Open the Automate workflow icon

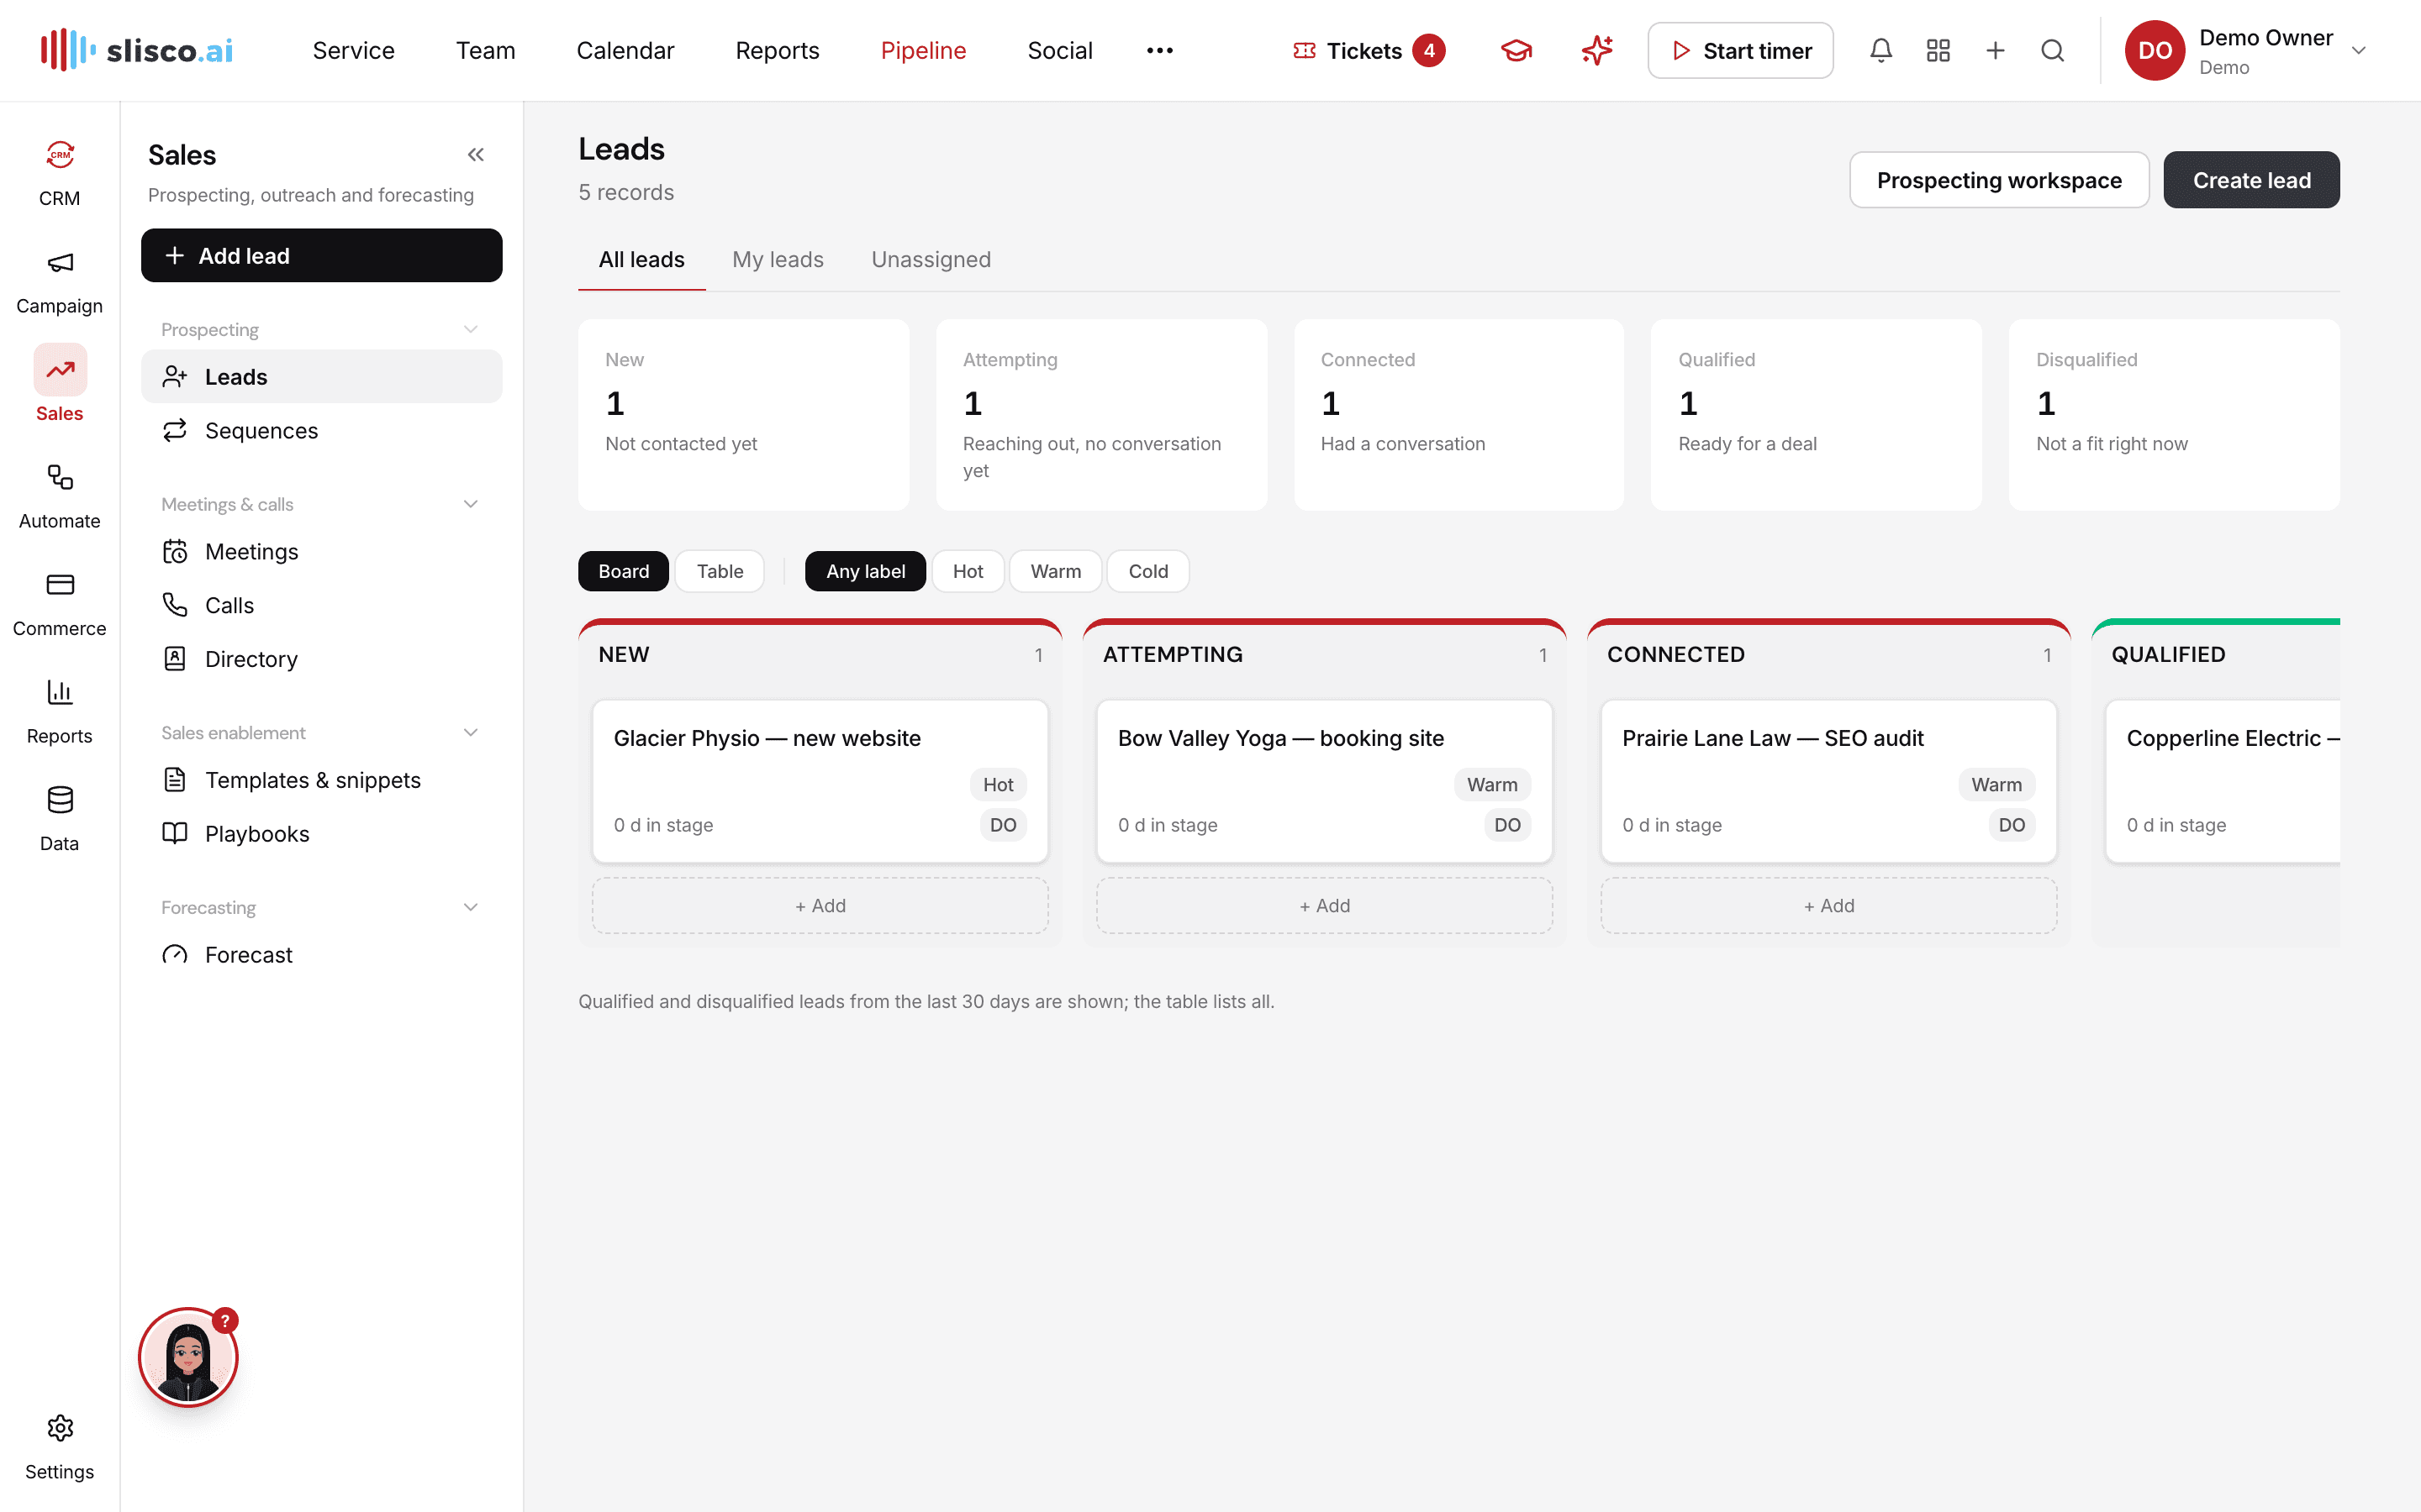point(60,478)
